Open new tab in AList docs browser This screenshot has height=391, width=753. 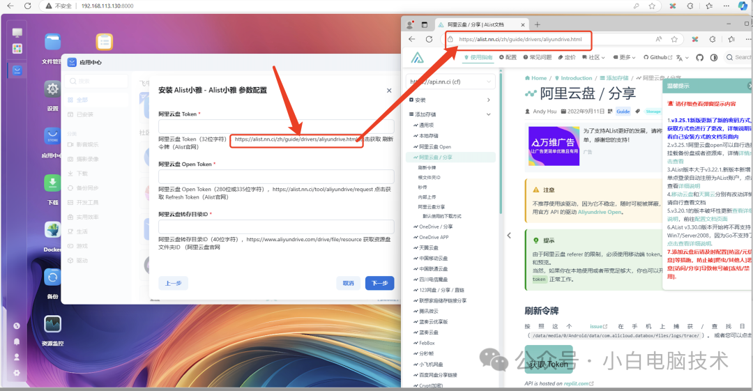pyautogui.click(x=538, y=24)
